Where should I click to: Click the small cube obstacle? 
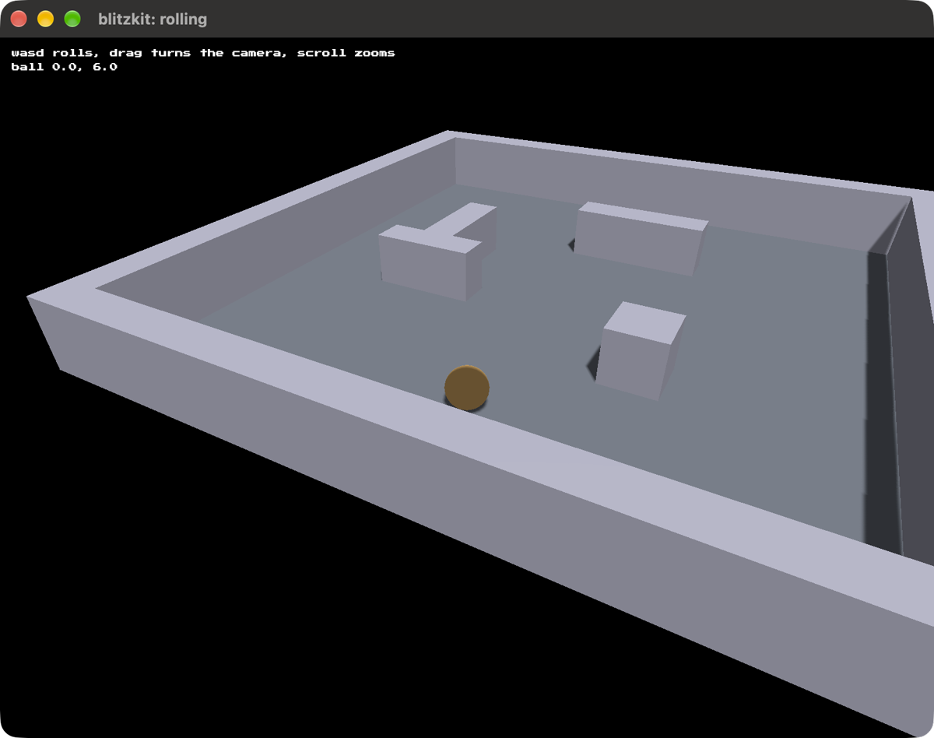641,350
